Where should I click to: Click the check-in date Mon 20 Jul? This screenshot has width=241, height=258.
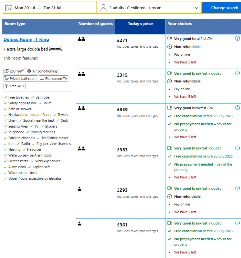(x=25, y=8)
